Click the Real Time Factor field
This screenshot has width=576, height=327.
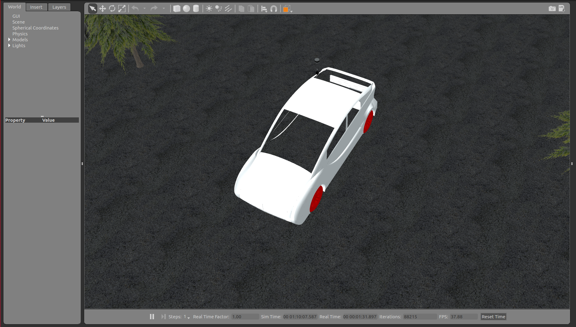[x=245, y=317]
